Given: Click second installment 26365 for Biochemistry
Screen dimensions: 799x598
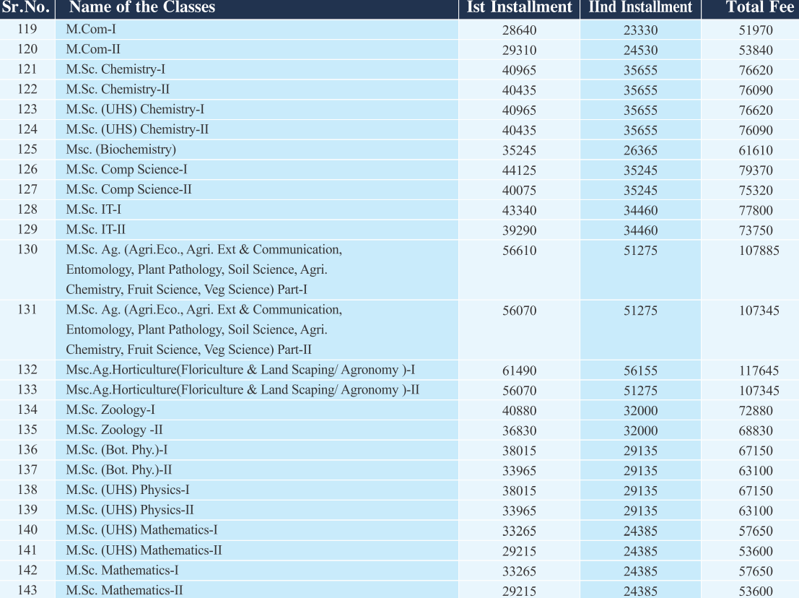Looking at the screenshot, I should 640,150.
